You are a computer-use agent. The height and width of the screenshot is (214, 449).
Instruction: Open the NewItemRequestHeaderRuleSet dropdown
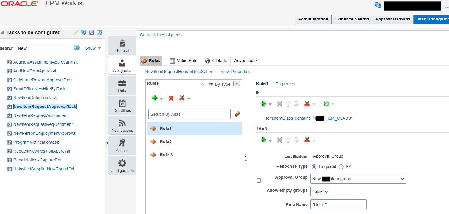(x=211, y=72)
